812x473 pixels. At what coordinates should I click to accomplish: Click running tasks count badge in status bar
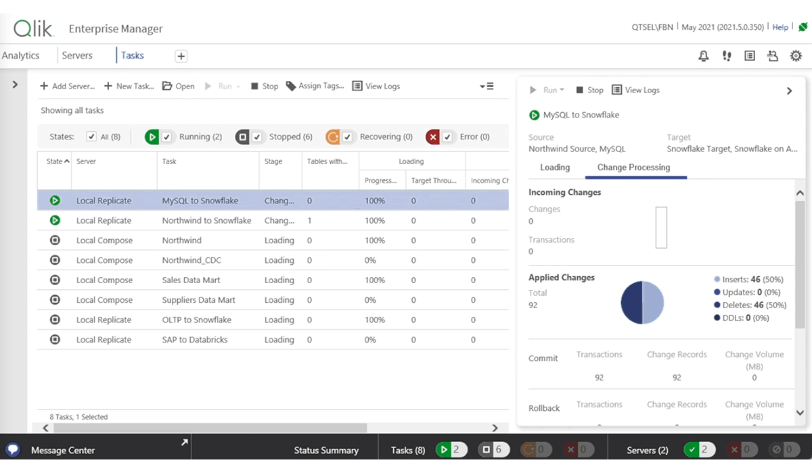(451, 450)
